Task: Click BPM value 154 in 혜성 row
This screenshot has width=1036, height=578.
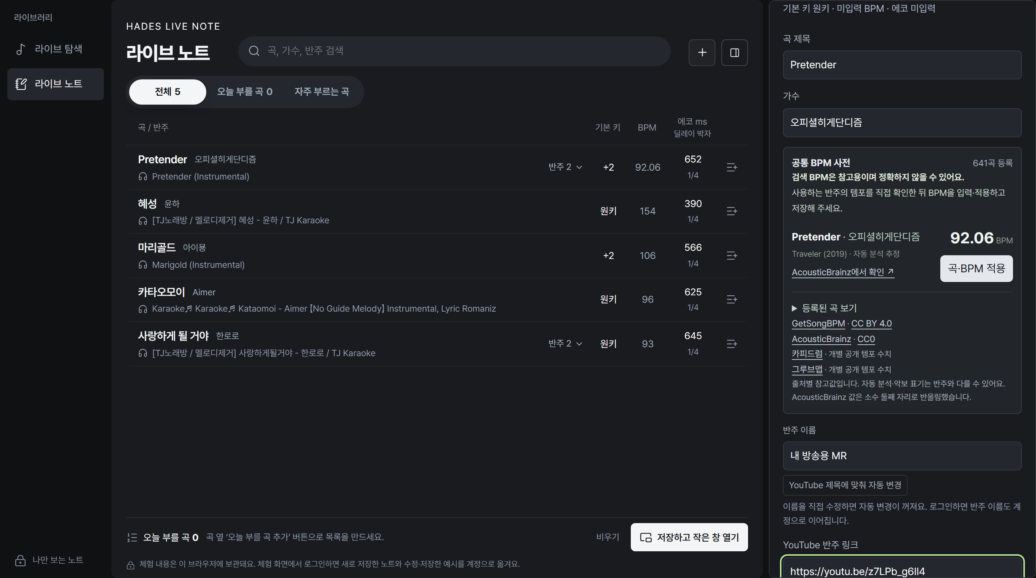Action: tap(647, 211)
